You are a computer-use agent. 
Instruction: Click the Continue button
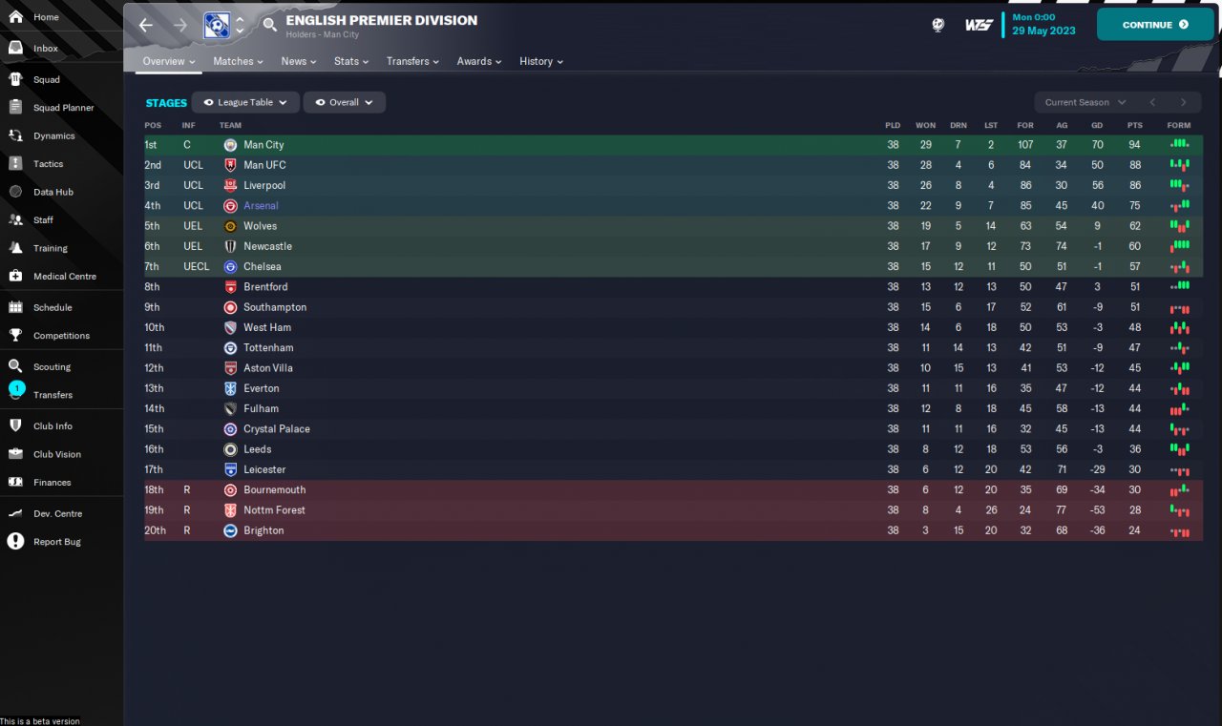[1155, 25]
